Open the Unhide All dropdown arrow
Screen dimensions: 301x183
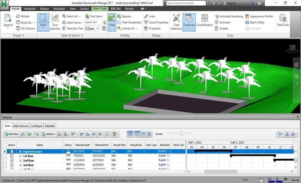coord(136,28)
